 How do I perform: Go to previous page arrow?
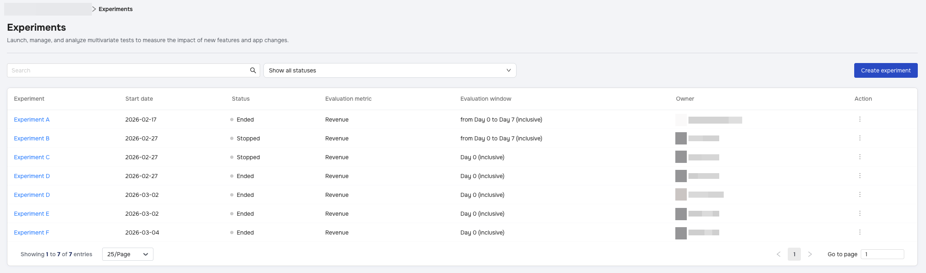[778, 254]
